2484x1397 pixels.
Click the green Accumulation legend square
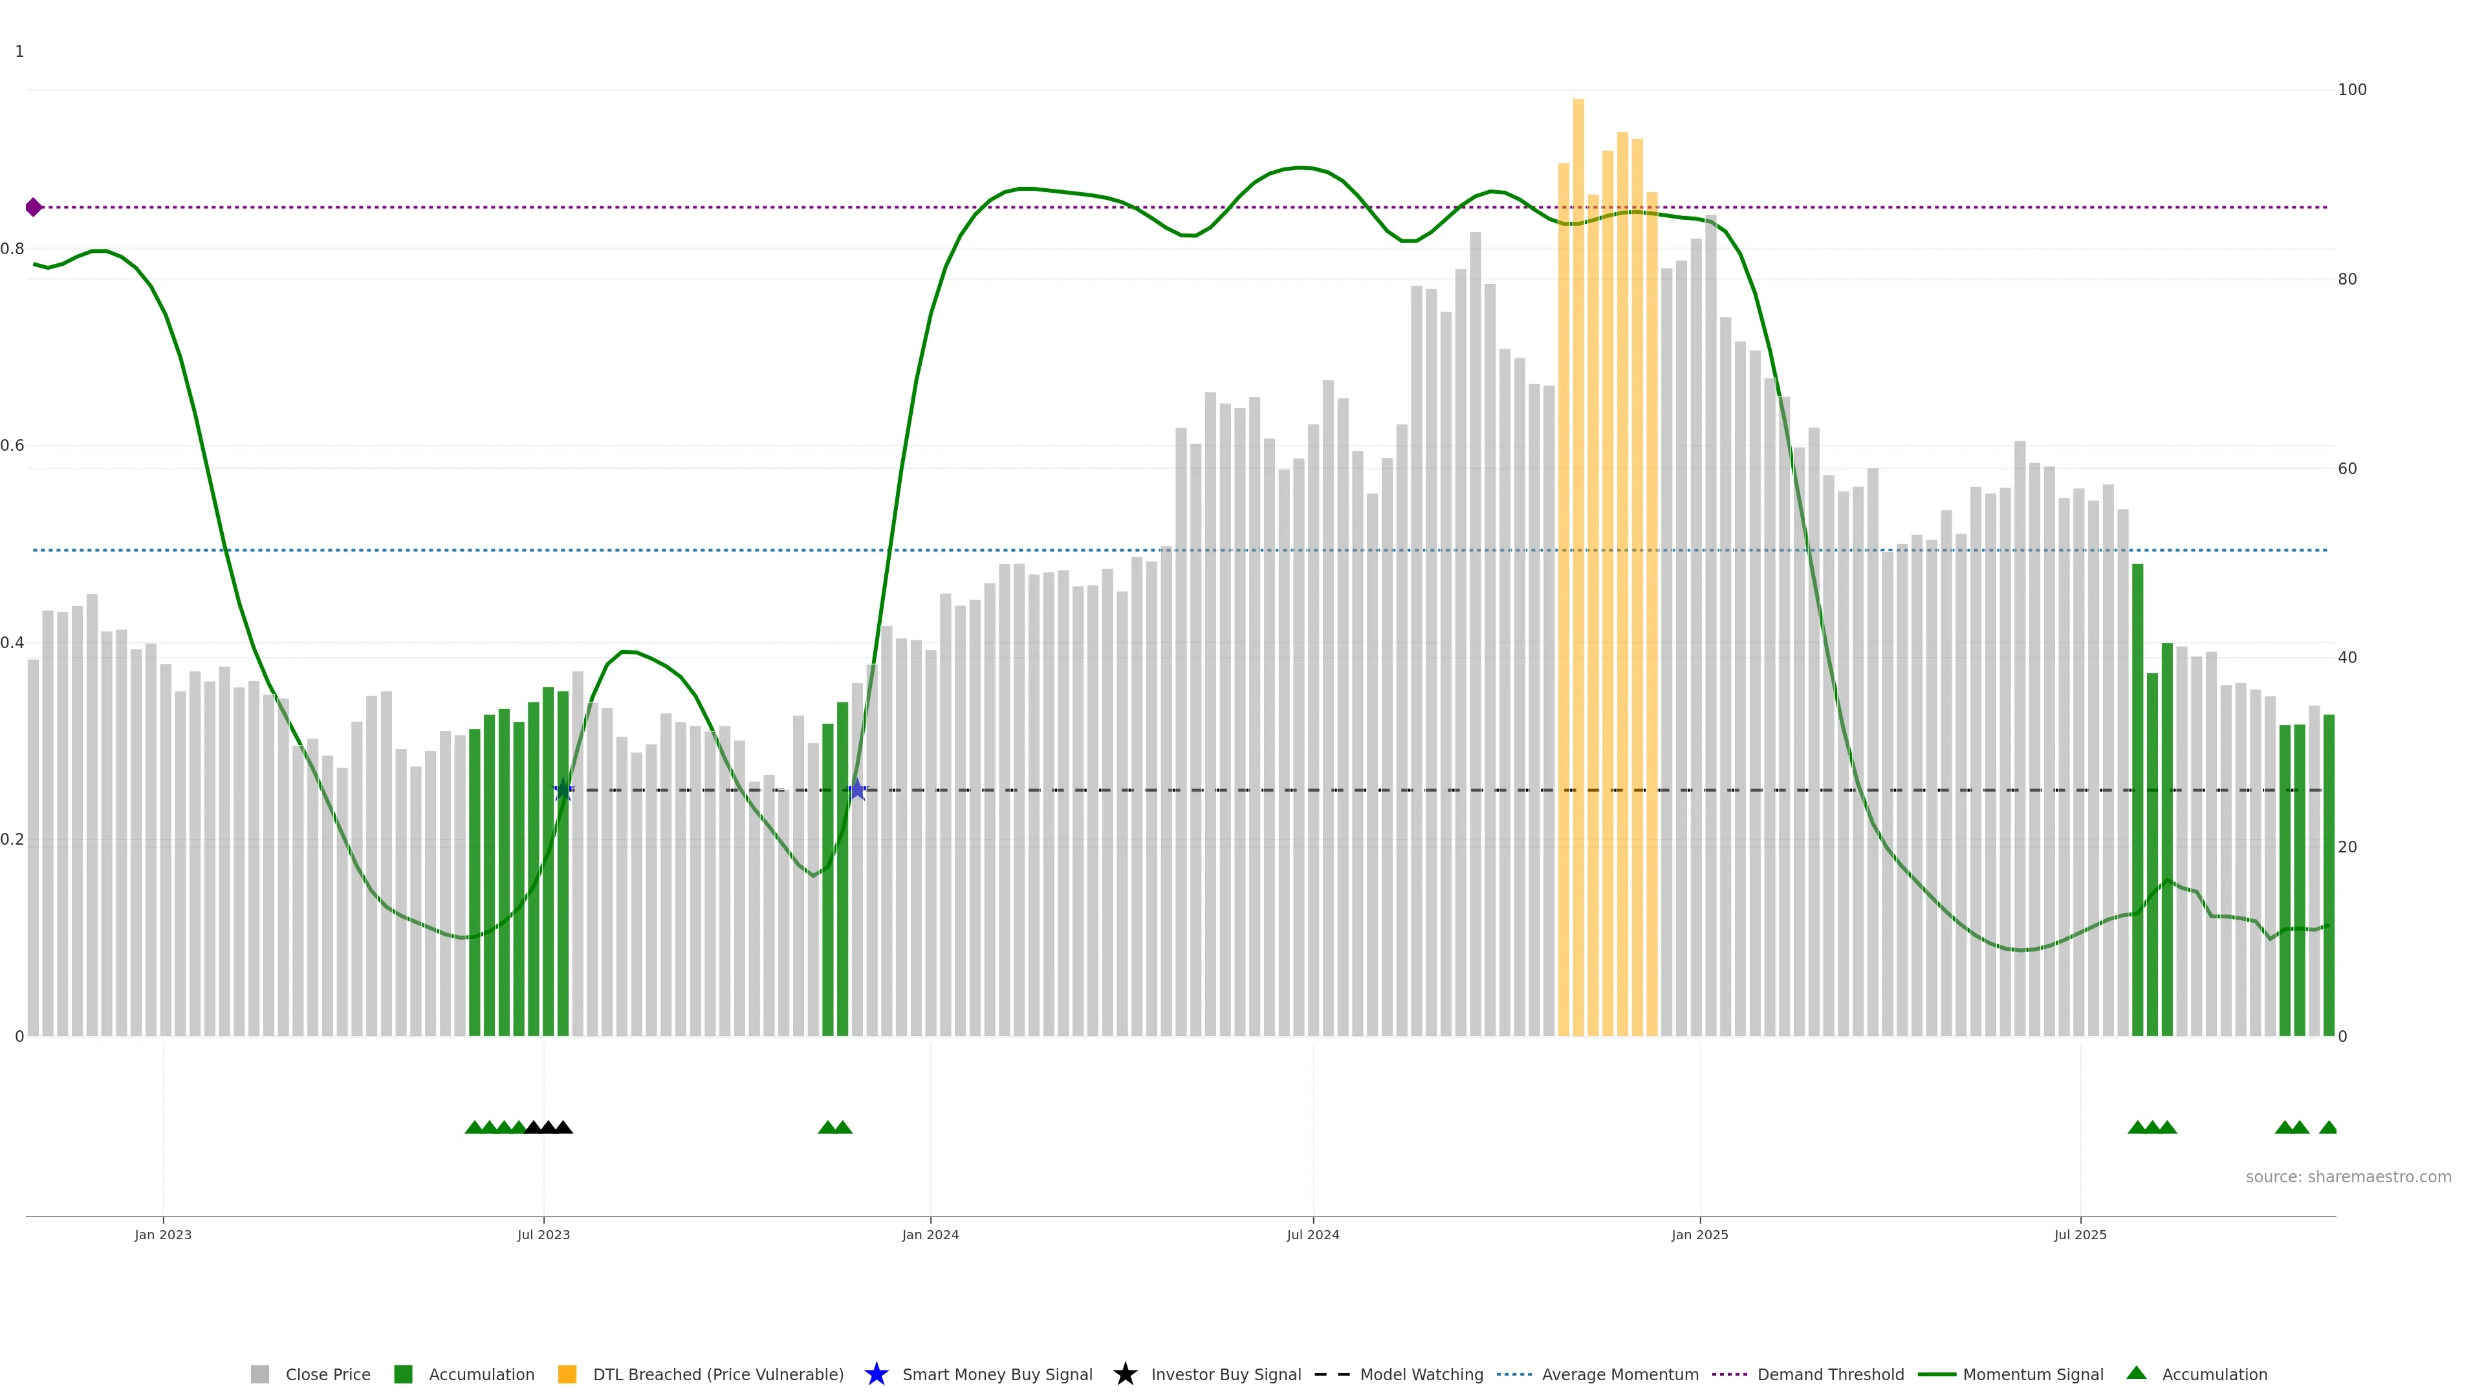[x=403, y=1374]
